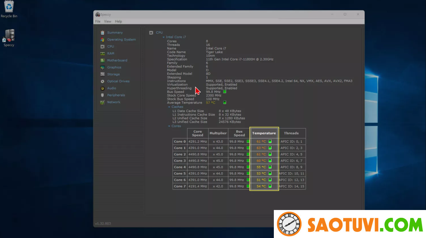Viewport: 426px width, 238px height.
Task: Collapse the Intel Core i7 tree node
Action: (x=164, y=37)
